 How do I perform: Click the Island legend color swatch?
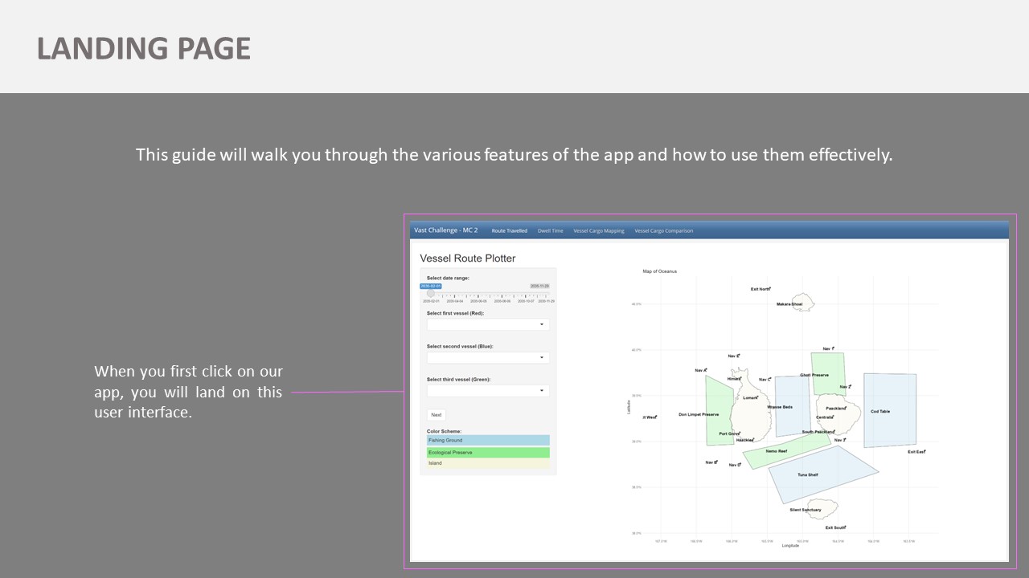point(488,463)
